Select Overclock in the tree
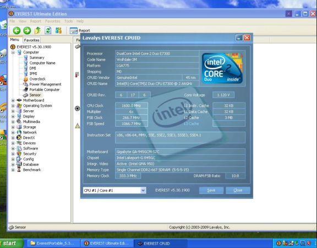This screenshot has width=317, height=248. 37,79
